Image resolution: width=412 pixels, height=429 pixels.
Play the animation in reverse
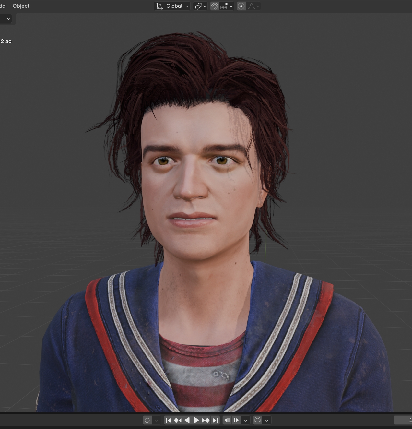(187, 420)
